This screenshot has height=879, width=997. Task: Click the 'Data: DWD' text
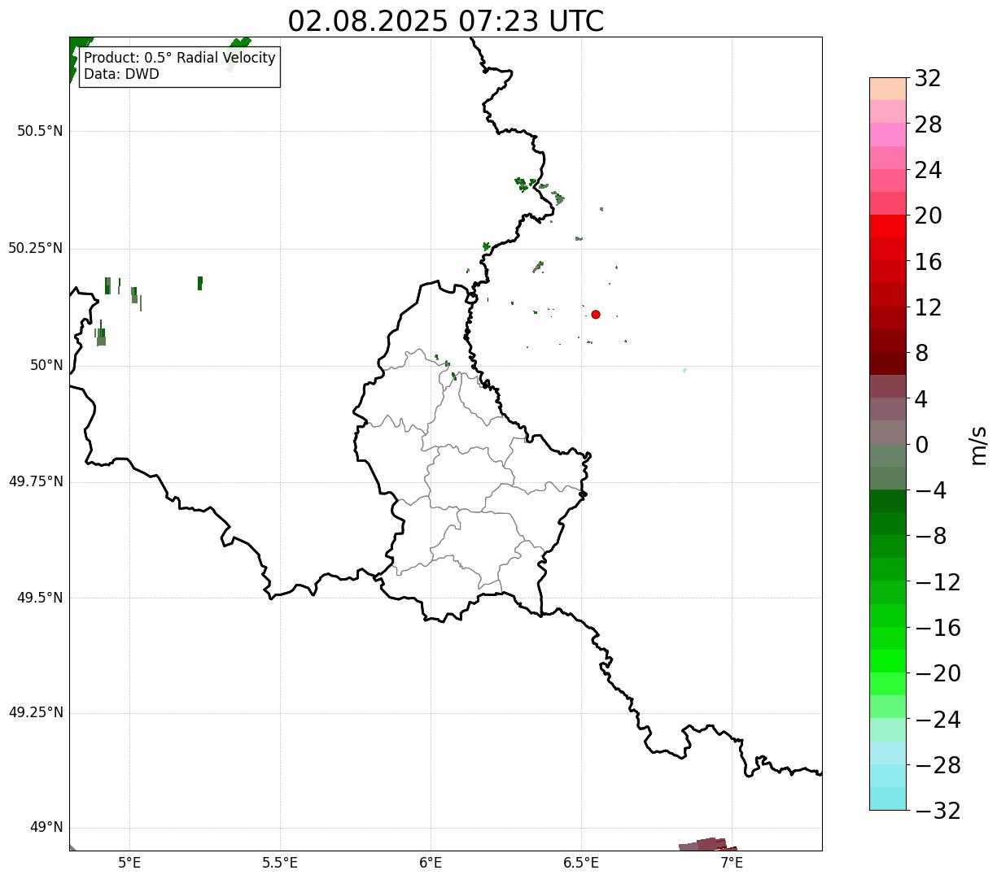121,74
